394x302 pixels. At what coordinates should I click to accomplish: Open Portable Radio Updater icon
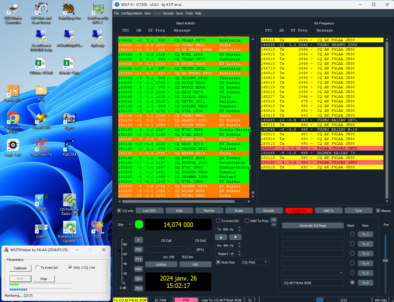69,232
